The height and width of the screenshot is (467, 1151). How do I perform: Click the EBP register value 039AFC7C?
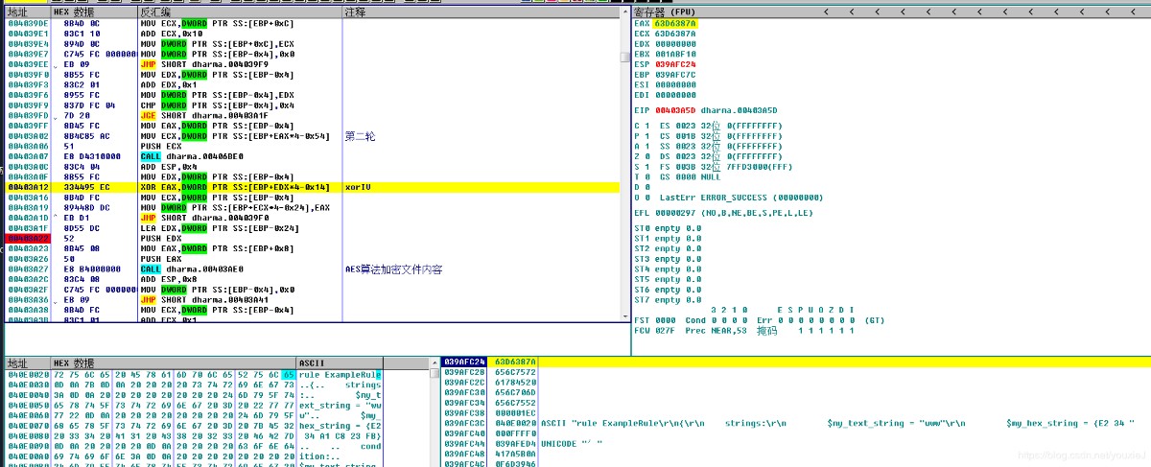tap(675, 75)
